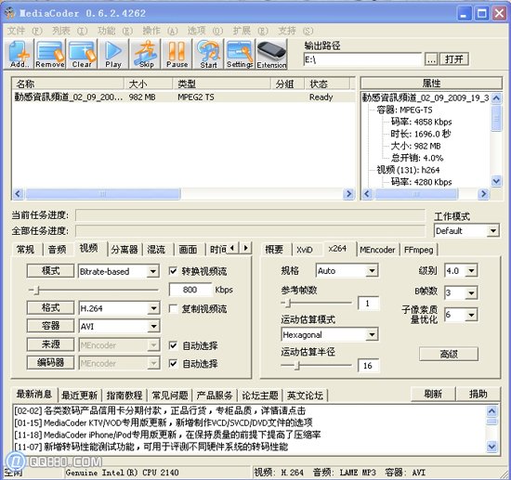
Task: Open the 论坛主题 tab
Action: point(260,396)
